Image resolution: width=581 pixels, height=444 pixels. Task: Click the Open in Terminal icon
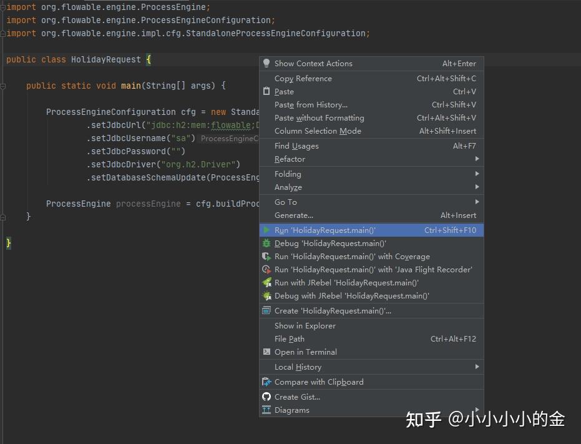pyautogui.click(x=267, y=352)
